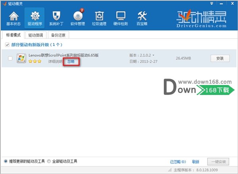Viewport: 238px width, 174px height.
Task: Expand the version 2.1.0.2 dropdown arrow
Action: pos(153,55)
